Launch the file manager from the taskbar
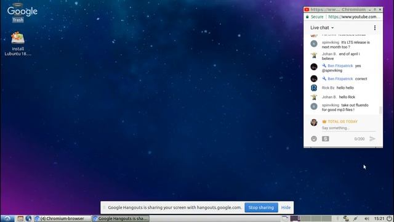The image size is (394, 222). pyautogui.click(x=20, y=218)
